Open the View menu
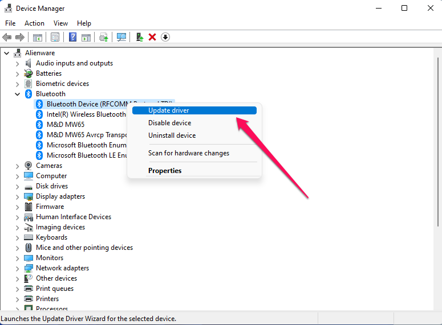Image resolution: width=442 pixels, height=325 pixels. coord(60,23)
